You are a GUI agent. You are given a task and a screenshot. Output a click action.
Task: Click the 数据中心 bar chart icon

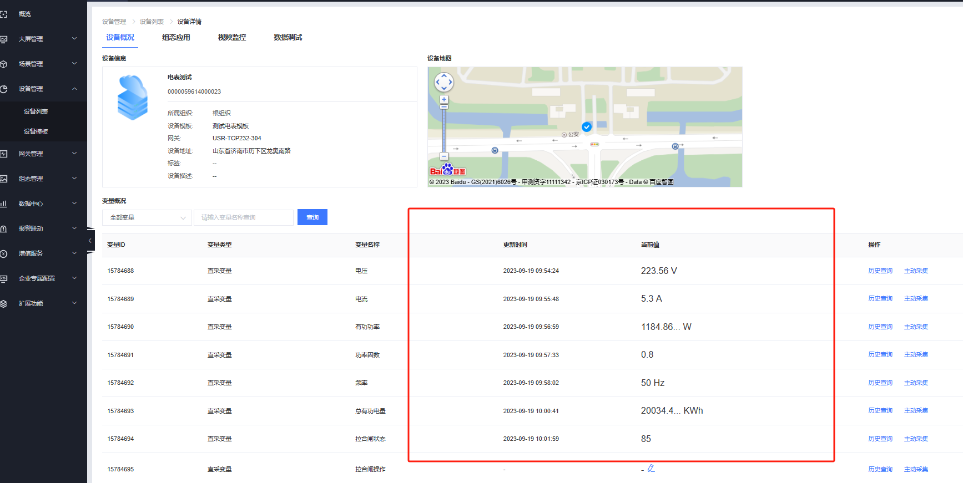pyautogui.click(x=4, y=204)
